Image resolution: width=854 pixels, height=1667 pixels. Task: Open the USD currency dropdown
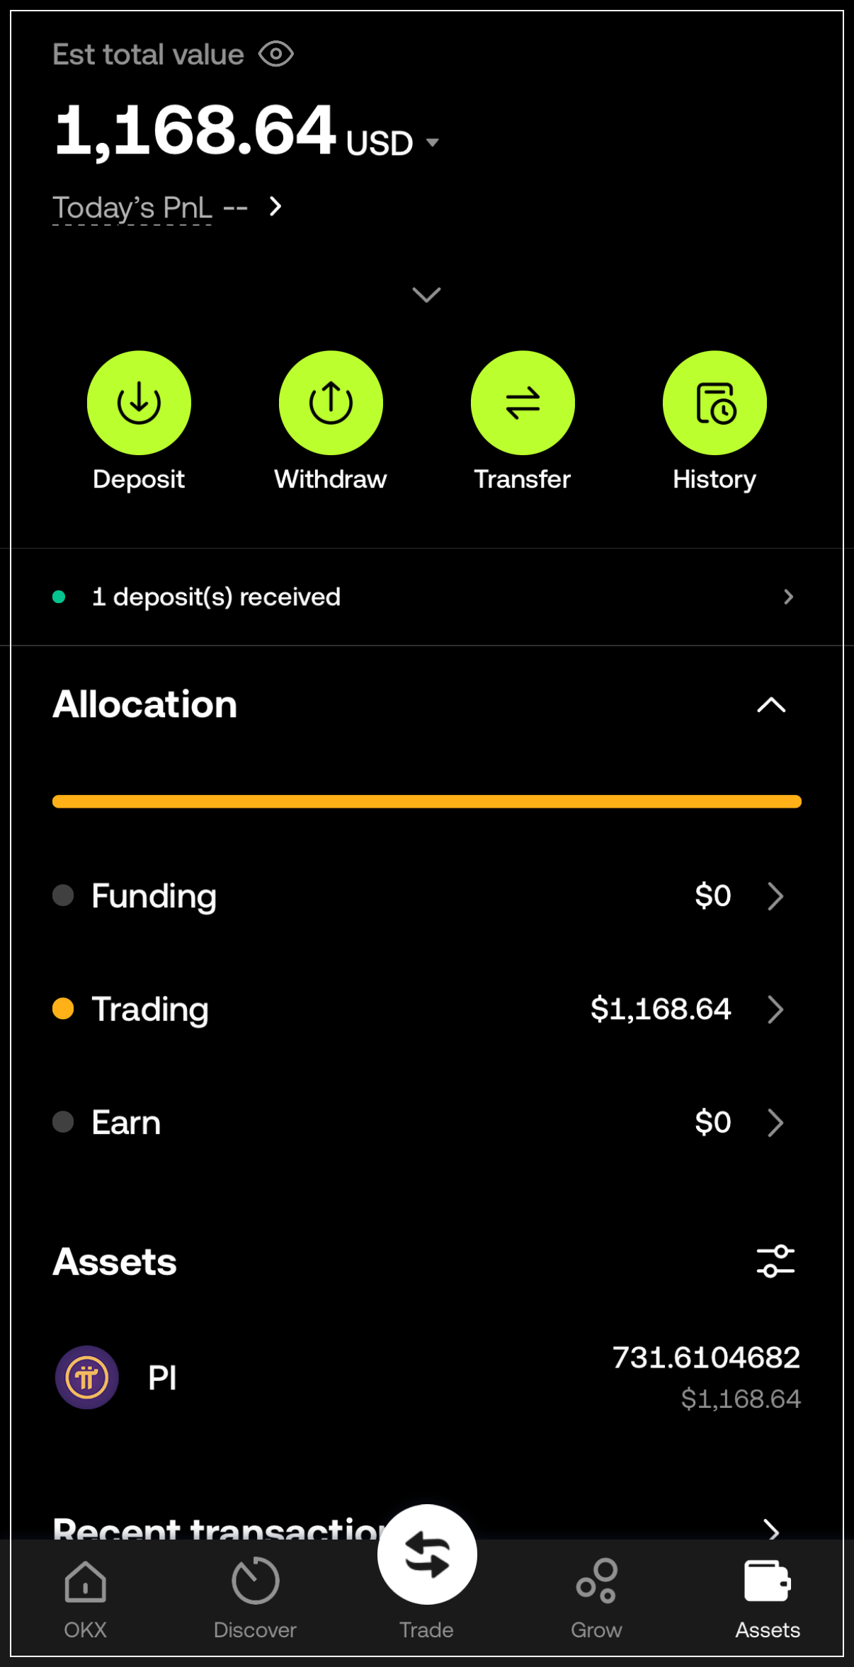392,143
